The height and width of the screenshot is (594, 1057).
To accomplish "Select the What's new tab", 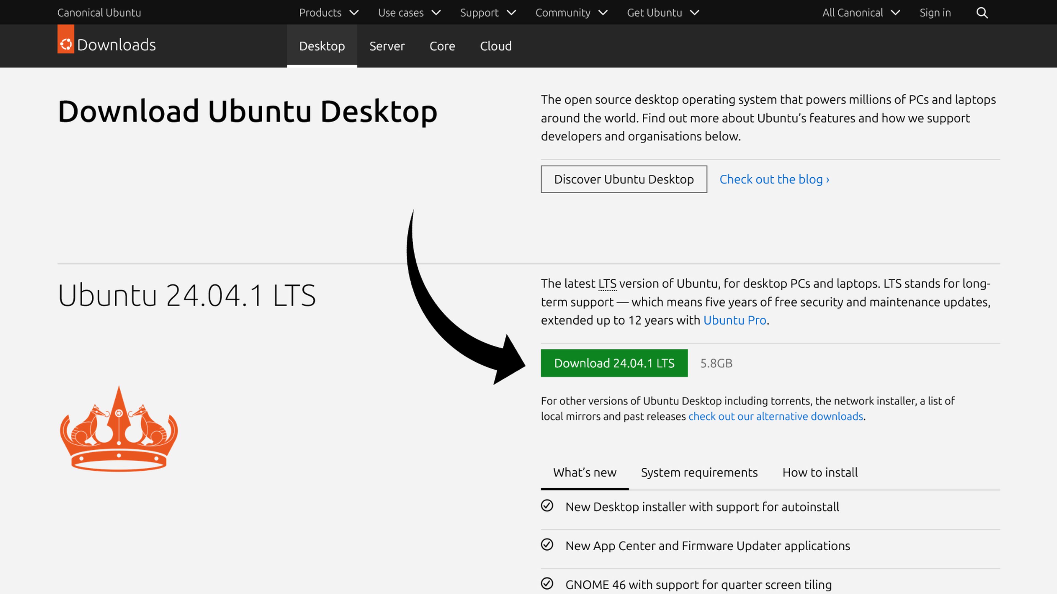I will tap(585, 473).
